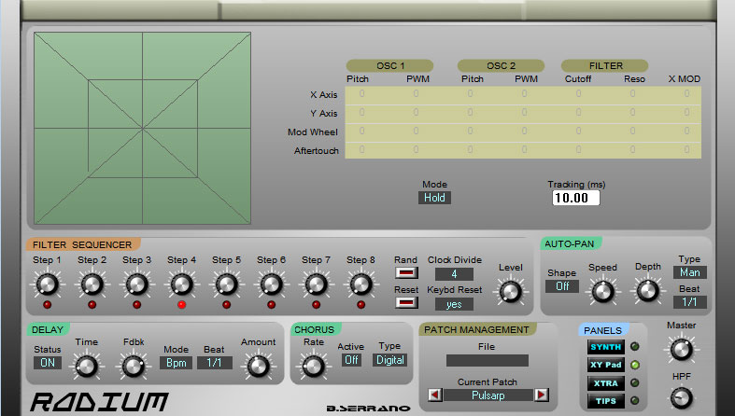Open the TIPS panel
Viewport: 735px width, 416px height.
604,401
